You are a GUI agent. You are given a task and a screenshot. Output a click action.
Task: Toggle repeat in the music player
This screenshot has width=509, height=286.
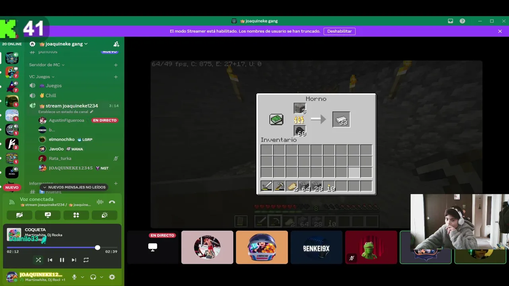(x=86, y=260)
